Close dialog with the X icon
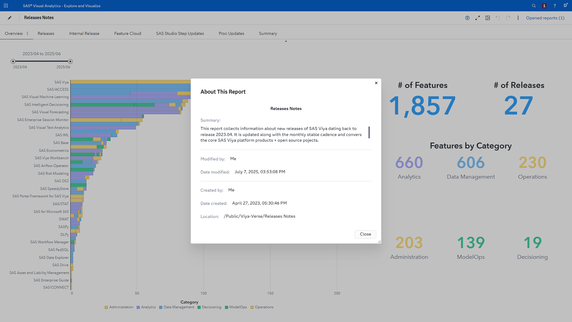The image size is (572, 322). [x=376, y=83]
